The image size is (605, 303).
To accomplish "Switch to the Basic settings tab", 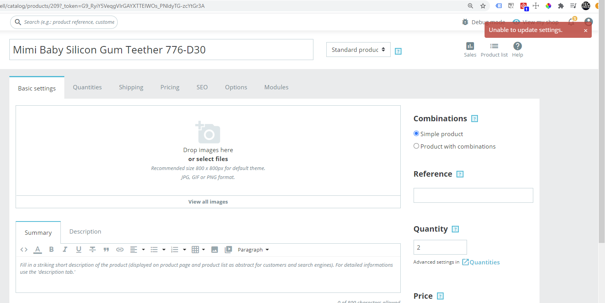I will 37,88.
